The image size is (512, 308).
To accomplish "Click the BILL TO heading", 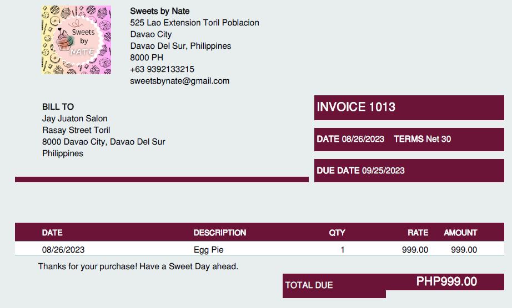I will tap(58, 107).
